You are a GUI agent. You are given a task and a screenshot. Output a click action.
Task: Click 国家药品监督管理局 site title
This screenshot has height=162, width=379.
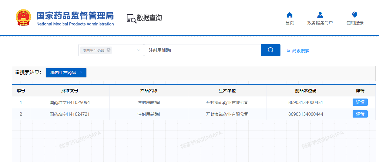pyautogui.click(x=75, y=16)
